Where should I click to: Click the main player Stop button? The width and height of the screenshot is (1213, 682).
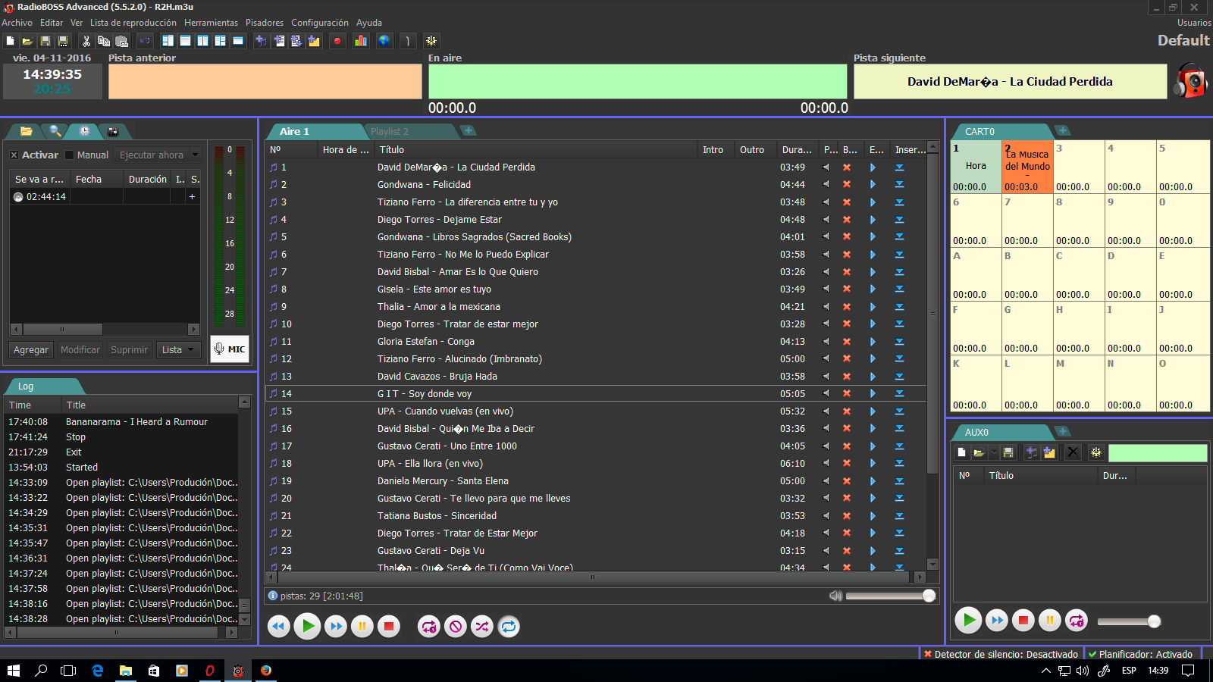click(x=389, y=626)
